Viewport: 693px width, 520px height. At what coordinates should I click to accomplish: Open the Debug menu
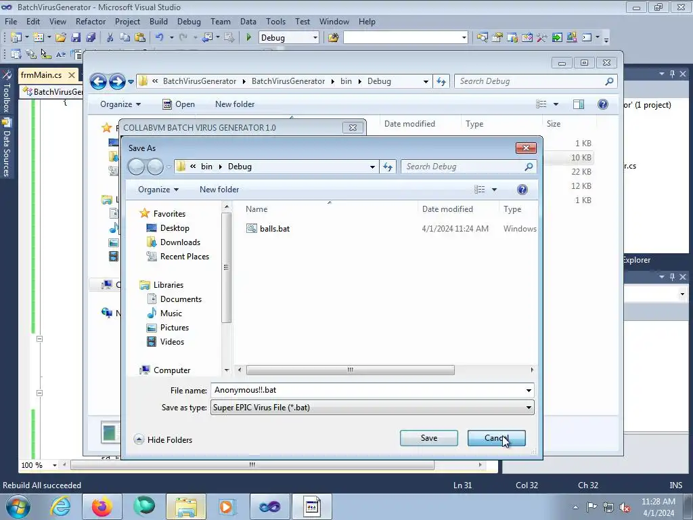189,21
